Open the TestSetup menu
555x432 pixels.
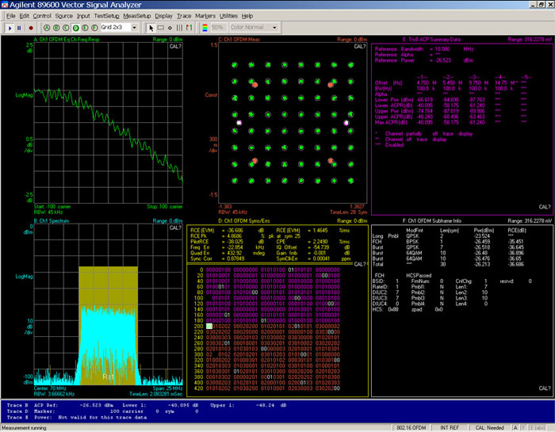106,16
